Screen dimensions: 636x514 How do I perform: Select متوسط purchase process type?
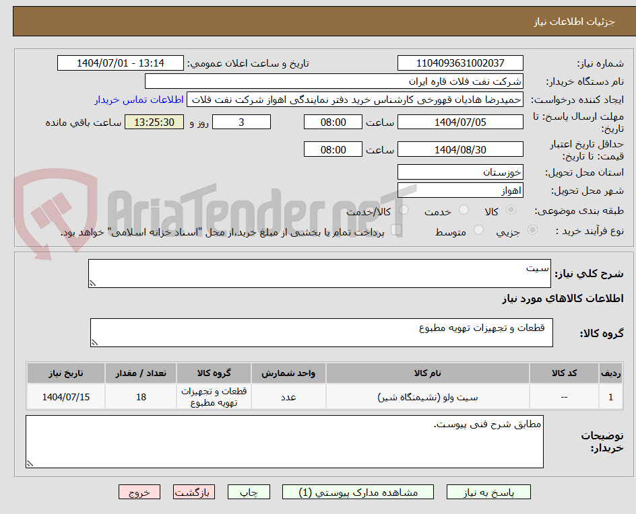479,229
